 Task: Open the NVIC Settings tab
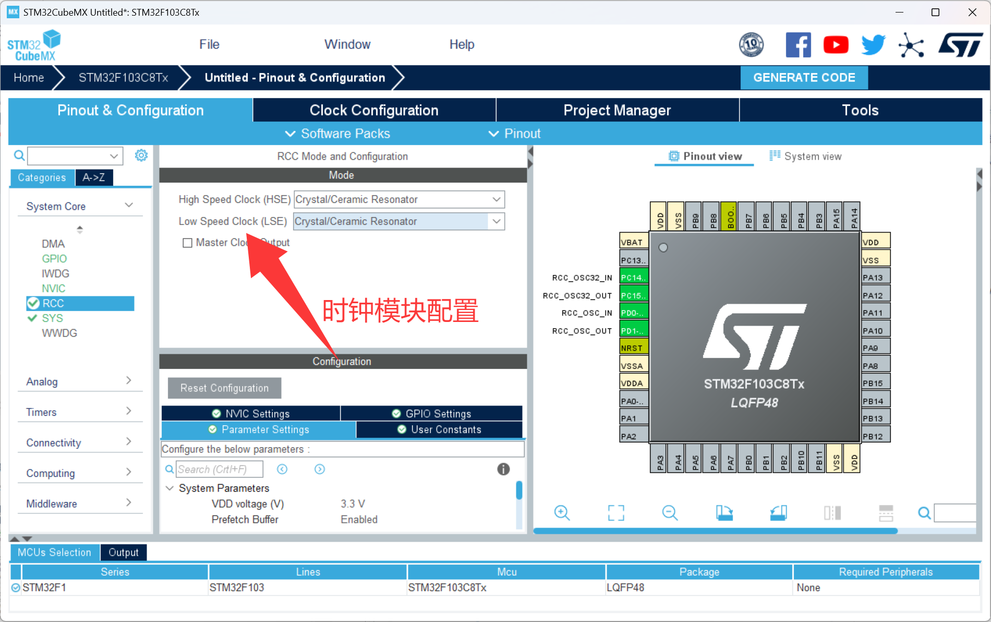[251, 413]
